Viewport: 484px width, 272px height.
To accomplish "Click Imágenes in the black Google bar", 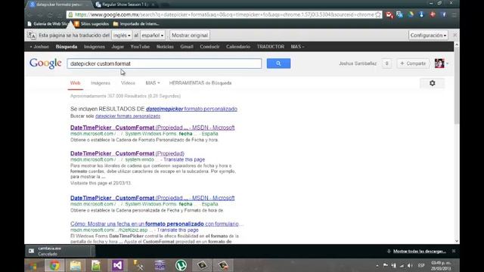I will tap(94, 47).
